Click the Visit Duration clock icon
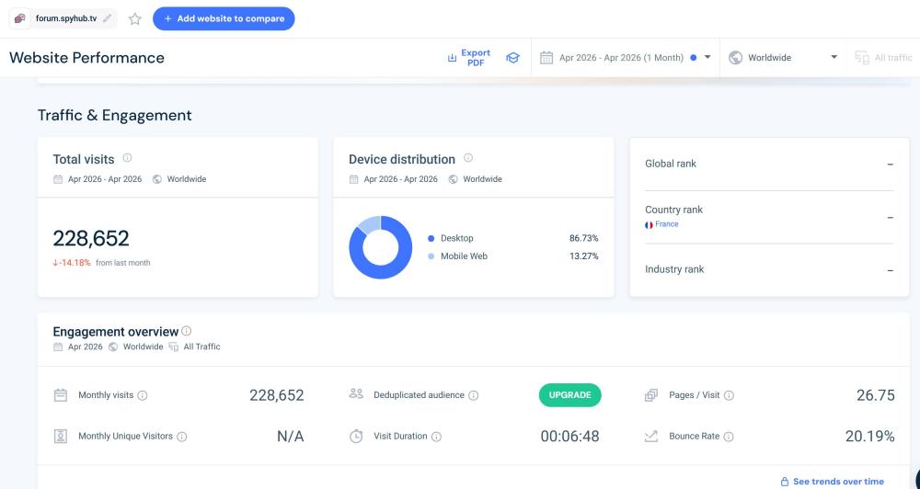Screen dimensions: 920x489 click(x=356, y=437)
